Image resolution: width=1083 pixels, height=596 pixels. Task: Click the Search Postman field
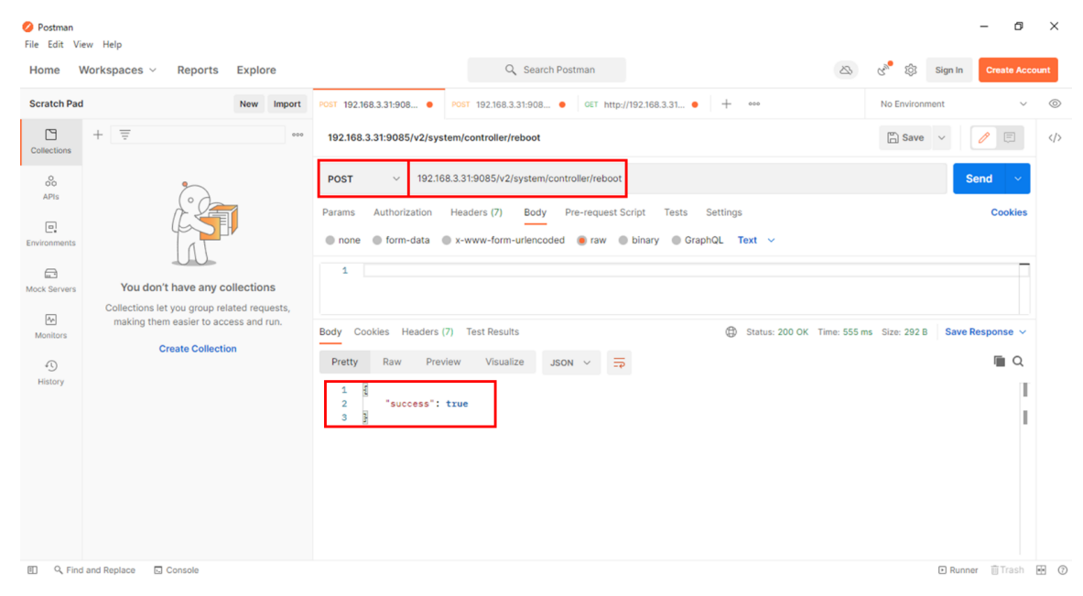tap(547, 70)
